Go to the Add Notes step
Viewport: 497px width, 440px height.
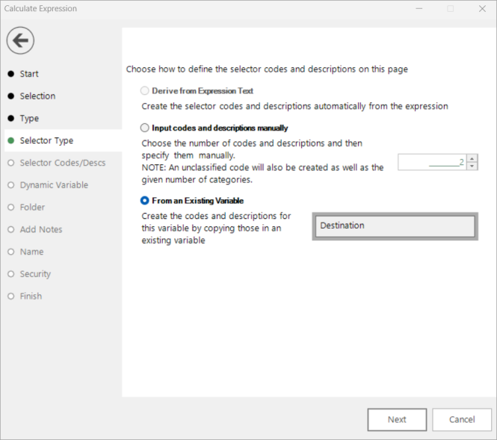(41, 229)
